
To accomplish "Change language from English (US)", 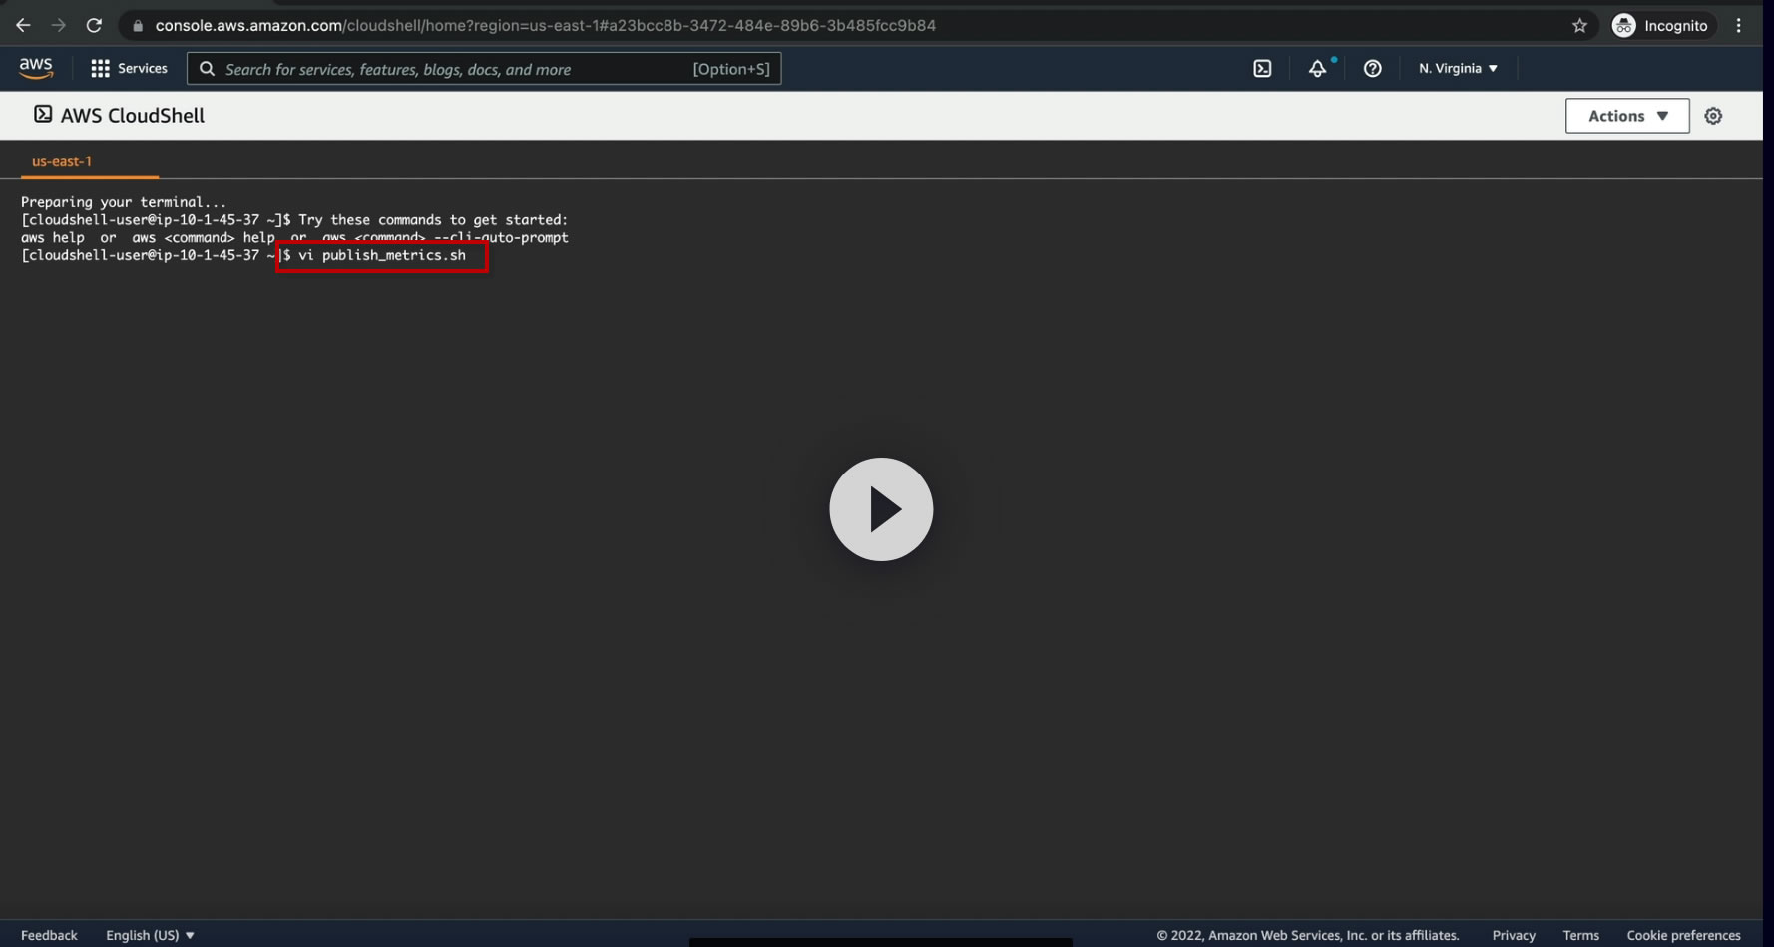I will point(150,935).
